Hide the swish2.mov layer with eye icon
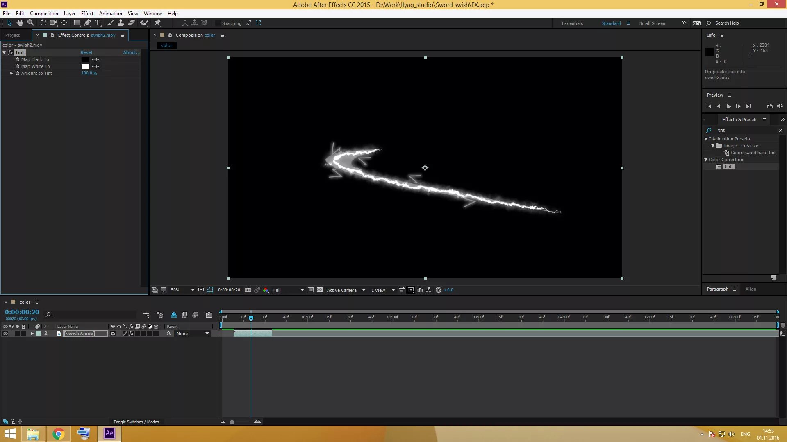 pyautogui.click(x=5, y=334)
